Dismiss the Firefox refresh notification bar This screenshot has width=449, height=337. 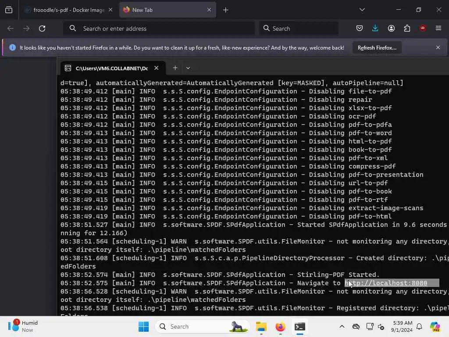tap(438, 47)
